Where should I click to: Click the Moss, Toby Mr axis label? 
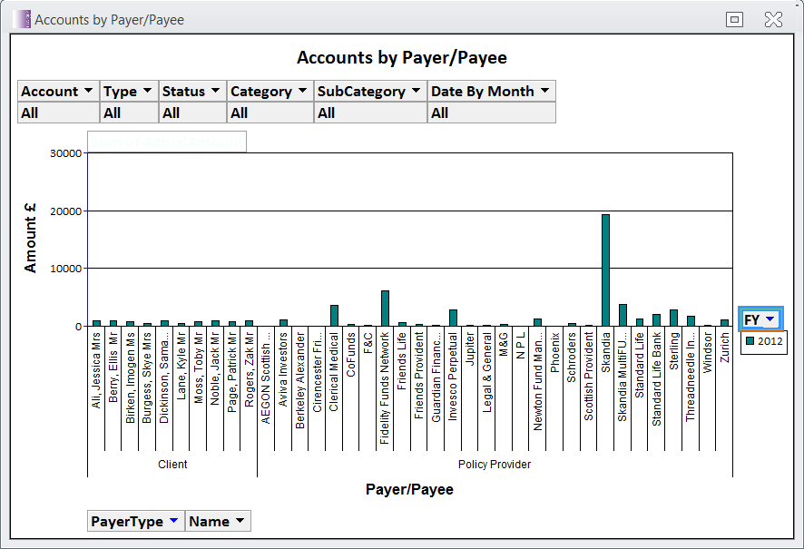coord(198,368)
